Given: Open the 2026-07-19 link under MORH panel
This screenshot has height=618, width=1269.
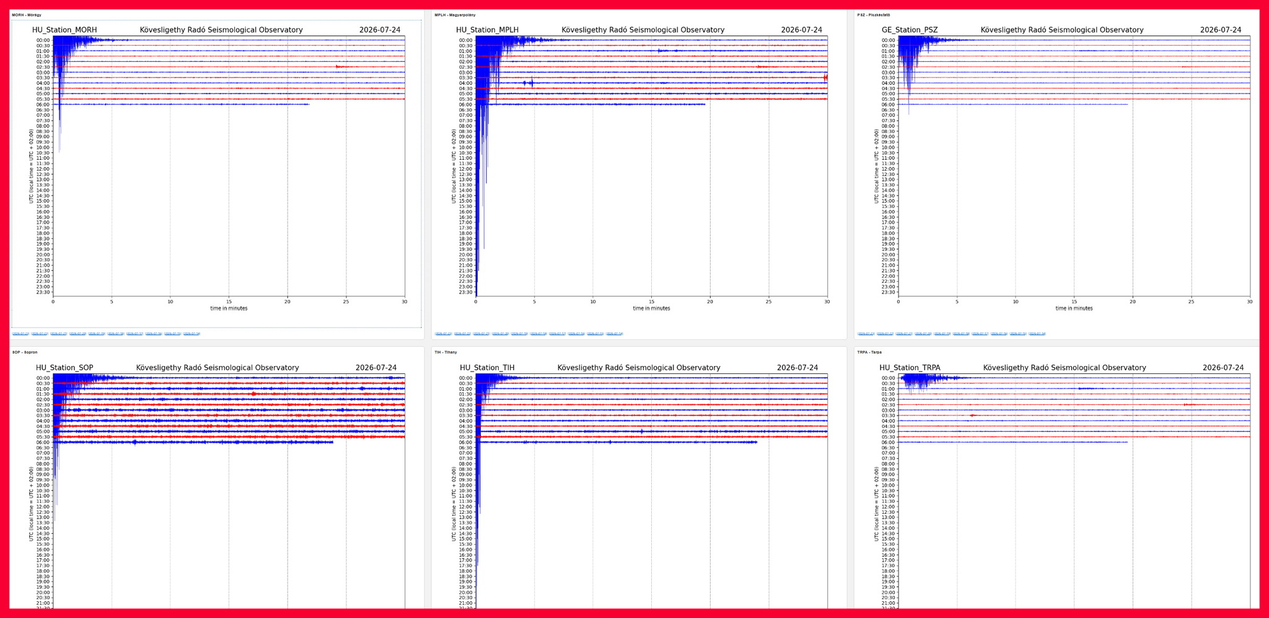Looking at the screenshot, I should pos(97,334).
